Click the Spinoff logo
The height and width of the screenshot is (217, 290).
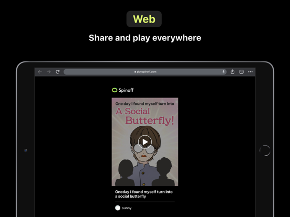tap(122, 90)
